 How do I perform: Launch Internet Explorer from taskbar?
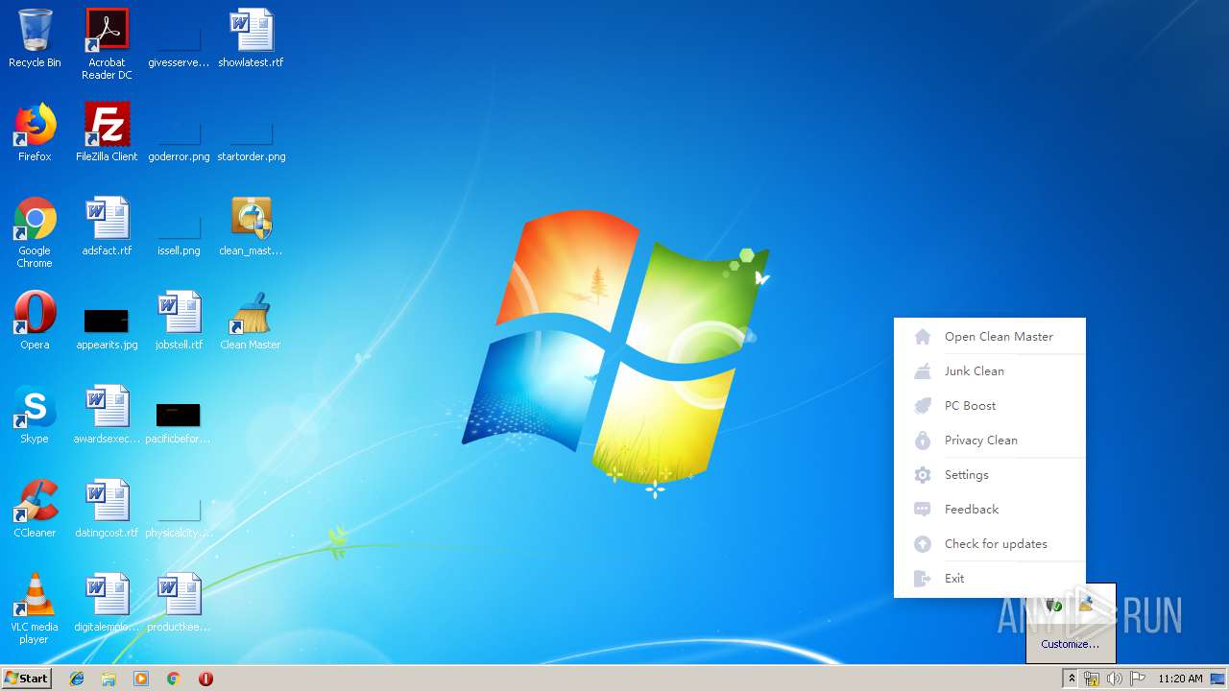pyautogui.click(x=77, y=679)
